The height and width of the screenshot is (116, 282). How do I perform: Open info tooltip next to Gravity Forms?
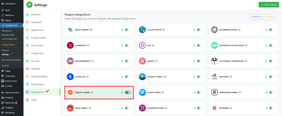(x=92, y=92)
